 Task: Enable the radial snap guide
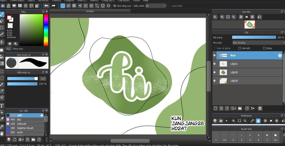pyautogui.click(x=86, y=6)
